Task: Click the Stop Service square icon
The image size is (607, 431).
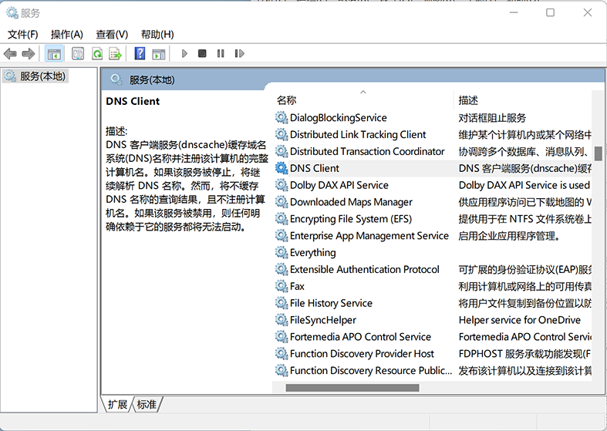Action: 202,53
